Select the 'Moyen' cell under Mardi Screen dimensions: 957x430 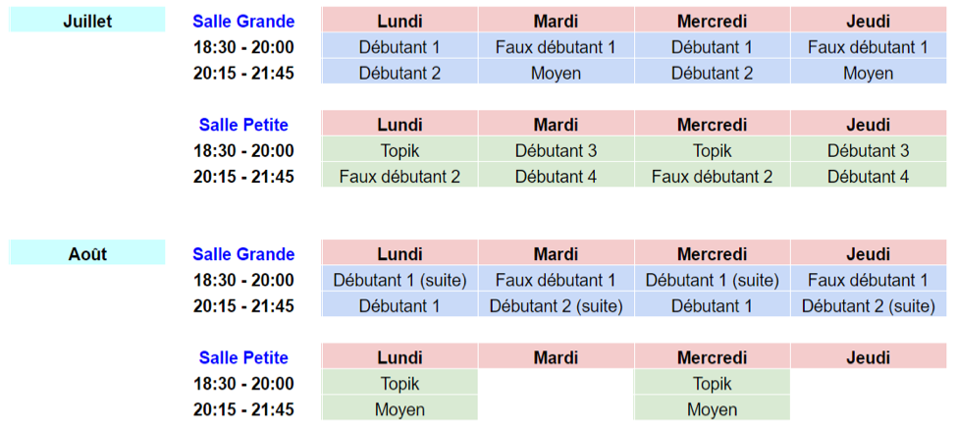click(x=556, y=73)
